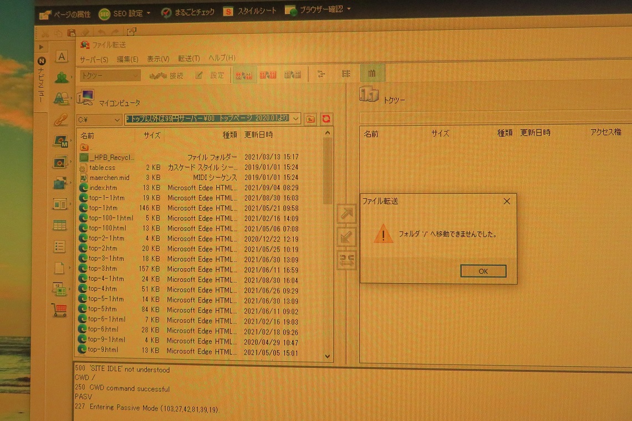Click the table insert icon in sidebar
Viewport: 632px width, 421px height.
tap(59, 225)
